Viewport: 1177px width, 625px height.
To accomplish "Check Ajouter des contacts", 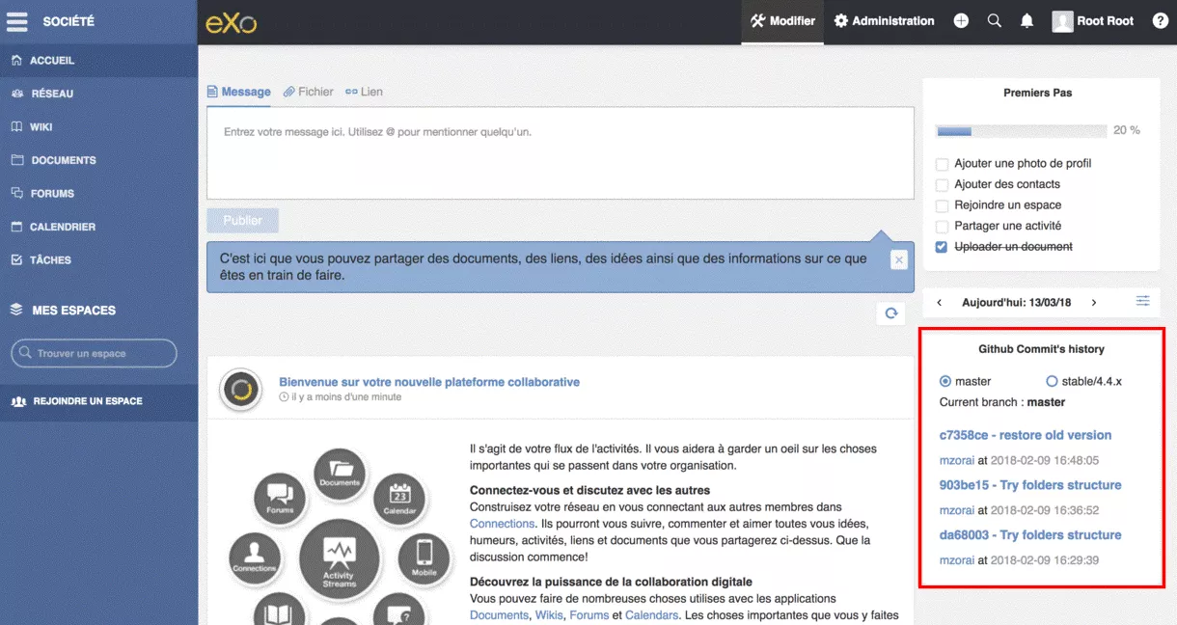I will coord(943,184).
